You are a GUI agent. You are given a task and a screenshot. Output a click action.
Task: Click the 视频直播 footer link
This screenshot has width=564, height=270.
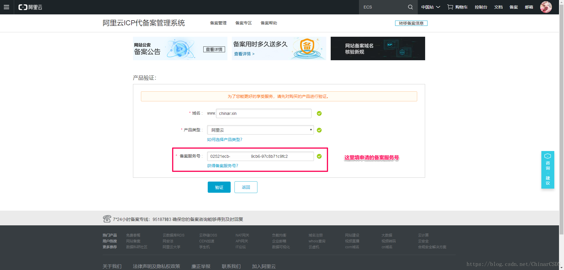click(x=352, y=241)
